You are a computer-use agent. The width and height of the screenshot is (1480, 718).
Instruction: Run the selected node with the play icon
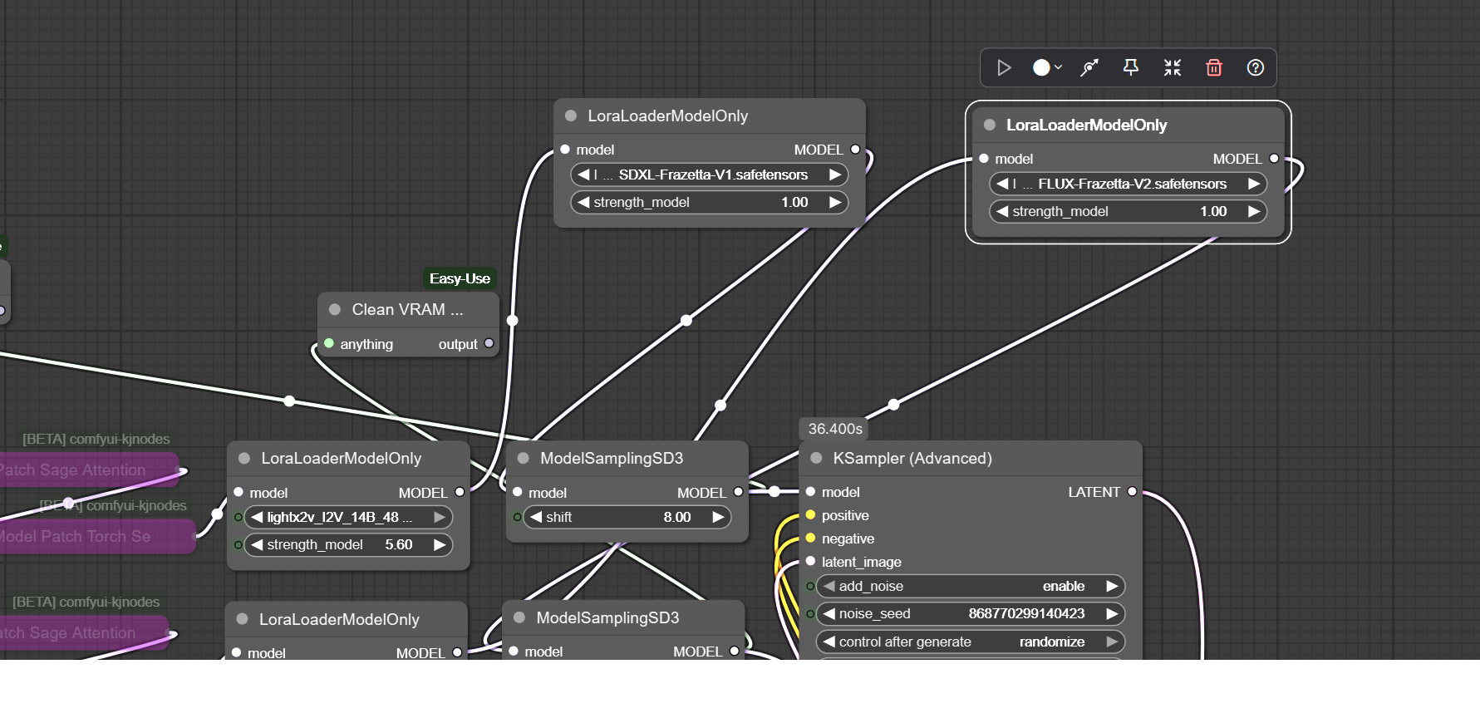1004,67
